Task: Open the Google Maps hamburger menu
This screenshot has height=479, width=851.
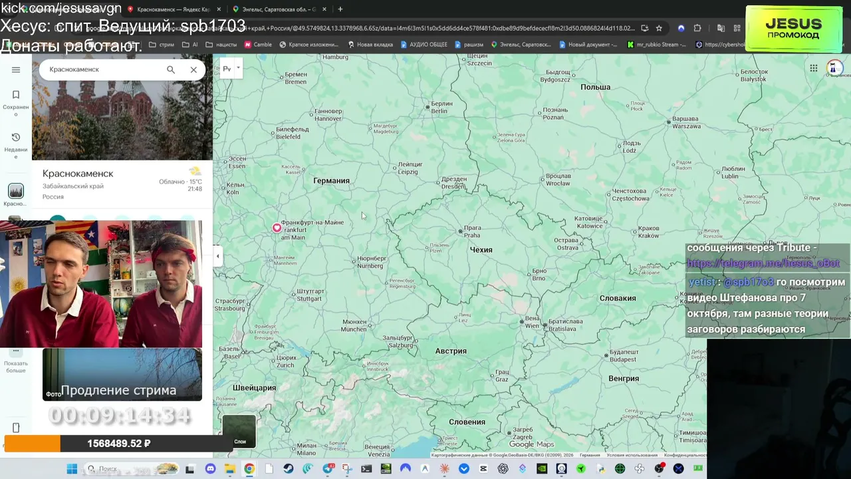Action: click(16, 69)
